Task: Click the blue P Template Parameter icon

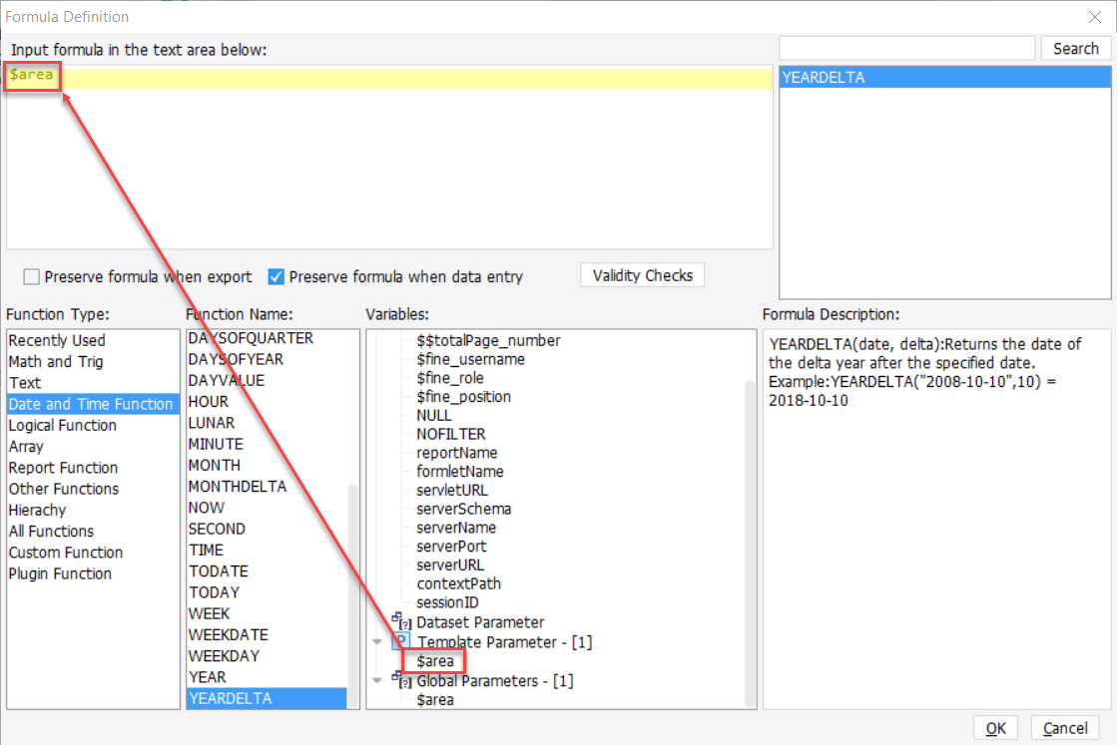Action: pos(401,642)
